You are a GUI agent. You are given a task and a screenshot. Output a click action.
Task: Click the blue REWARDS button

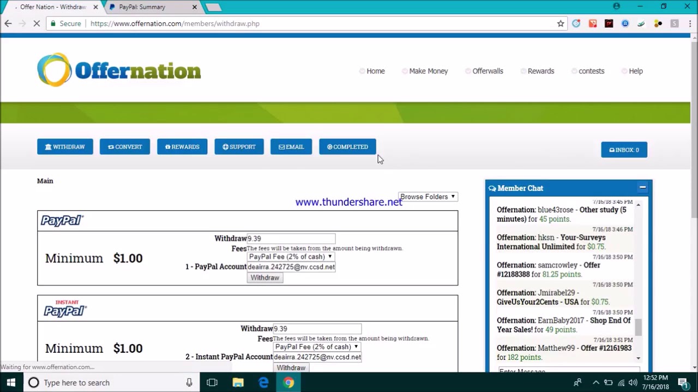[182, 147]
